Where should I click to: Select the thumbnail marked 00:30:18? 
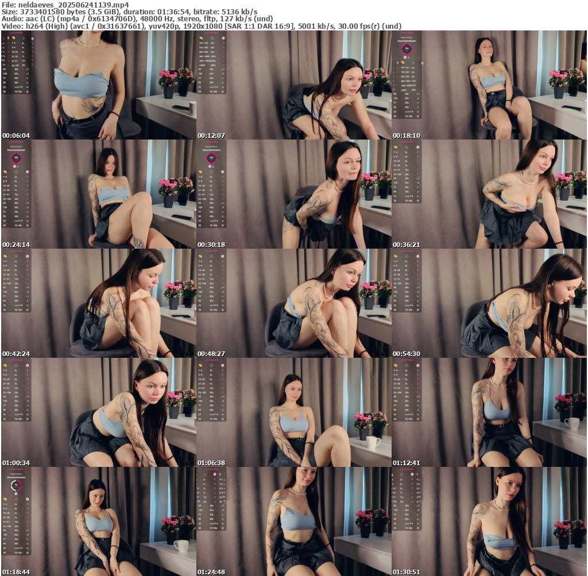[x=293, y=194]
